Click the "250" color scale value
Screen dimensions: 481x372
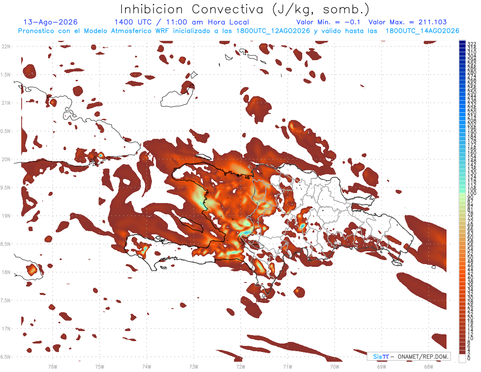471,92
